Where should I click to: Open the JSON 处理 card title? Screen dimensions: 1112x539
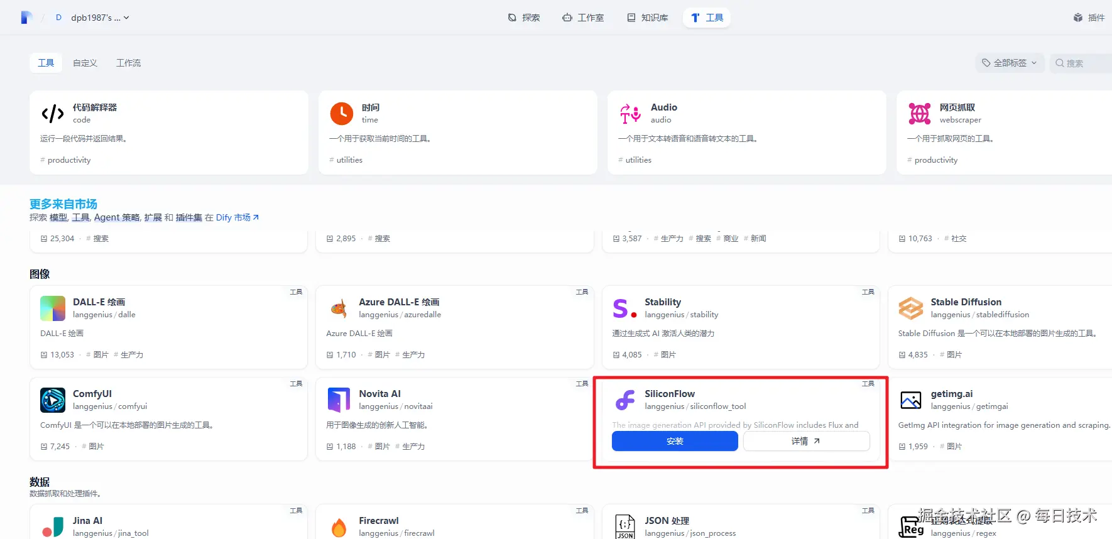click(x=667, y=521)
